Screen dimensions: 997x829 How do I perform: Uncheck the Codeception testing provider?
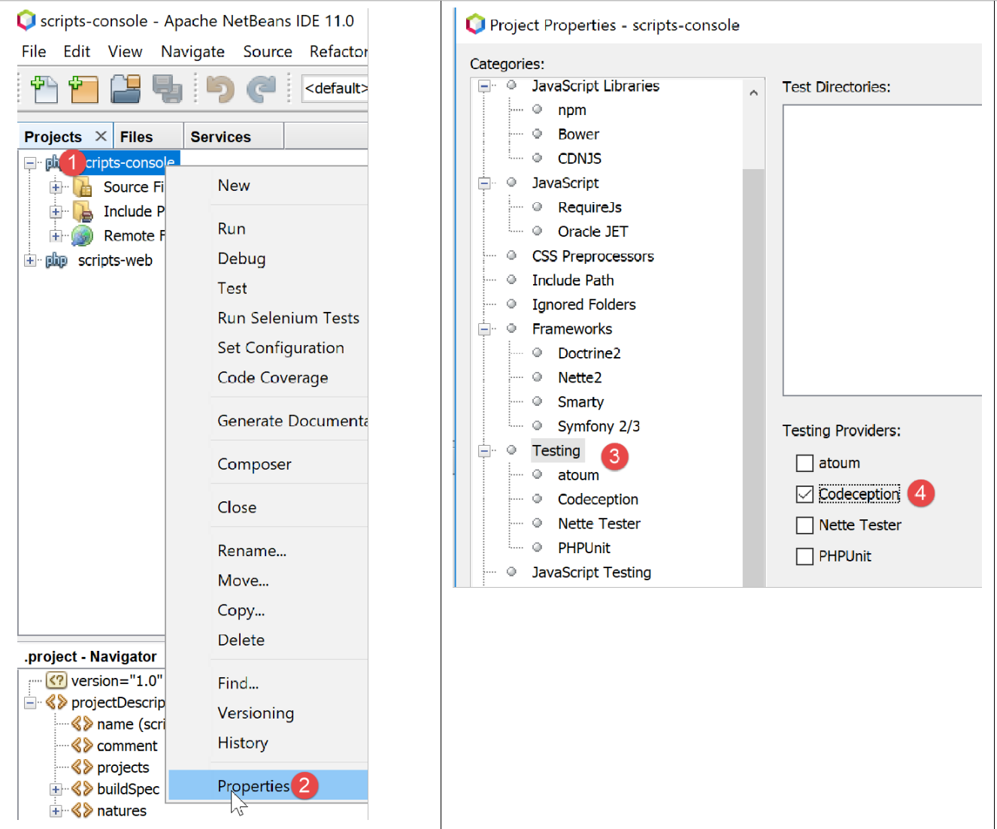805,494
